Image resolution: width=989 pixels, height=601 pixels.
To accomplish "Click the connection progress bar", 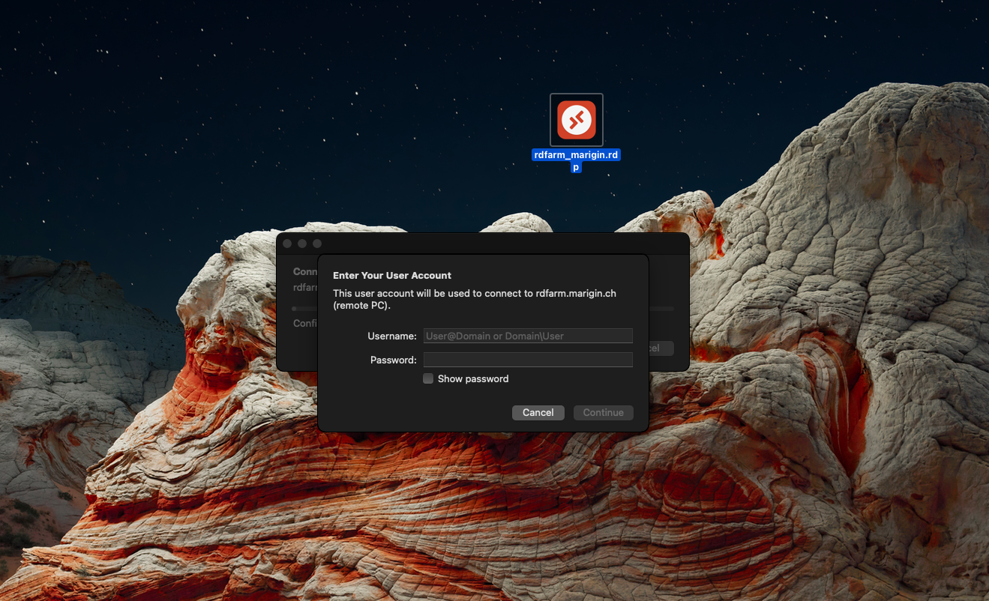I will tap(304, 308).
